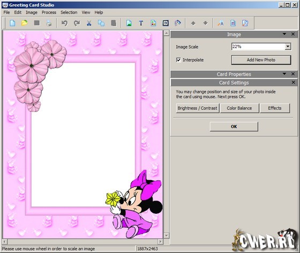Screen dimensions: 300x253
Task: Open the Process menu
Action: (49, 12)
